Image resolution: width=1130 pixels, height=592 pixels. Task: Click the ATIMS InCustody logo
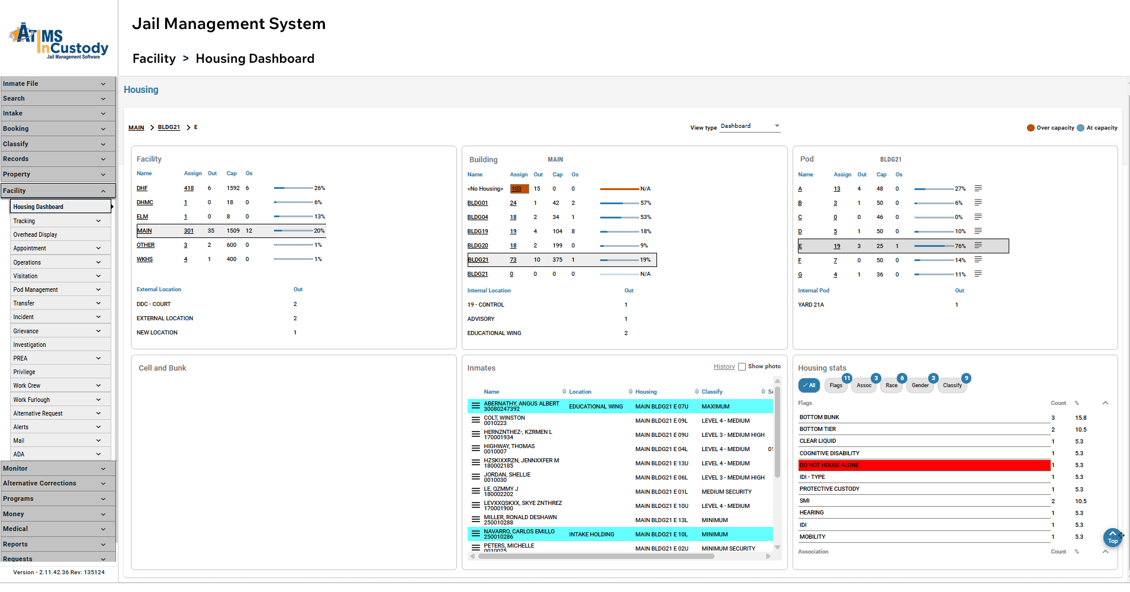[57, 38]
